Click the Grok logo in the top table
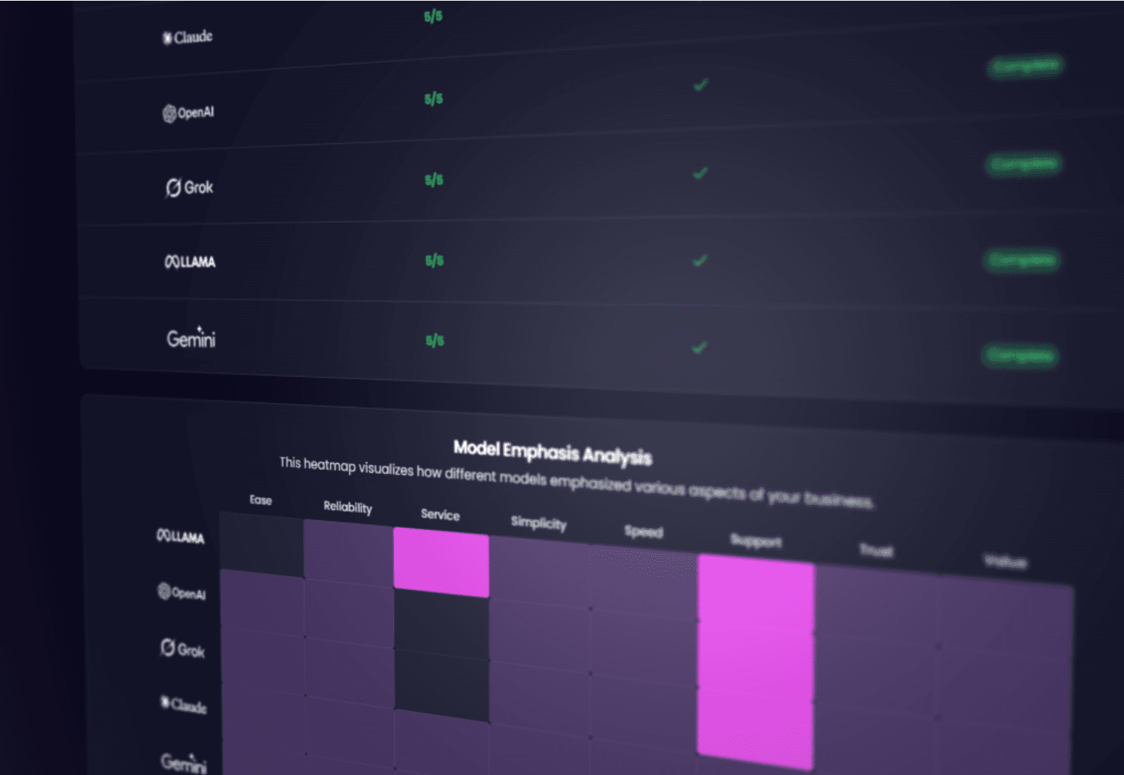The height and width of the screenshot is (775, 1124). [189, 187]
